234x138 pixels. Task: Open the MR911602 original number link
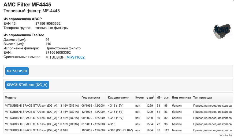(75, 57)
